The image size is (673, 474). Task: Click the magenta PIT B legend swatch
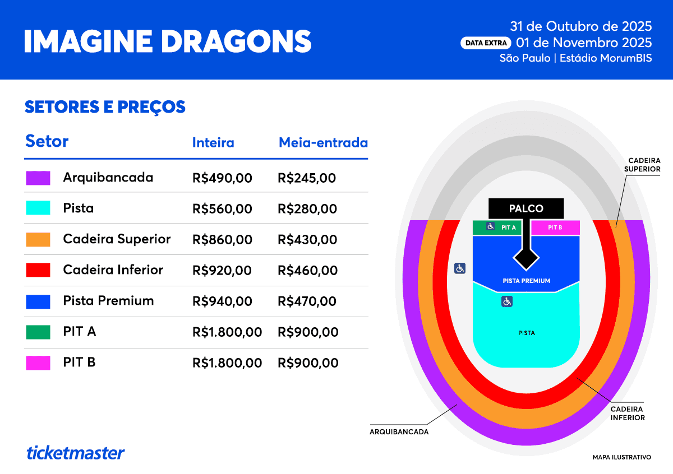click(38, 363)
